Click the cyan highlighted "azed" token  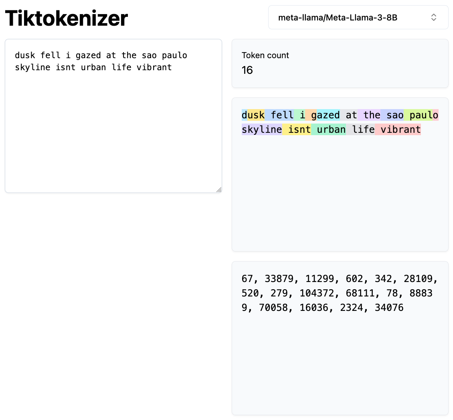click(x=328, y=115)
